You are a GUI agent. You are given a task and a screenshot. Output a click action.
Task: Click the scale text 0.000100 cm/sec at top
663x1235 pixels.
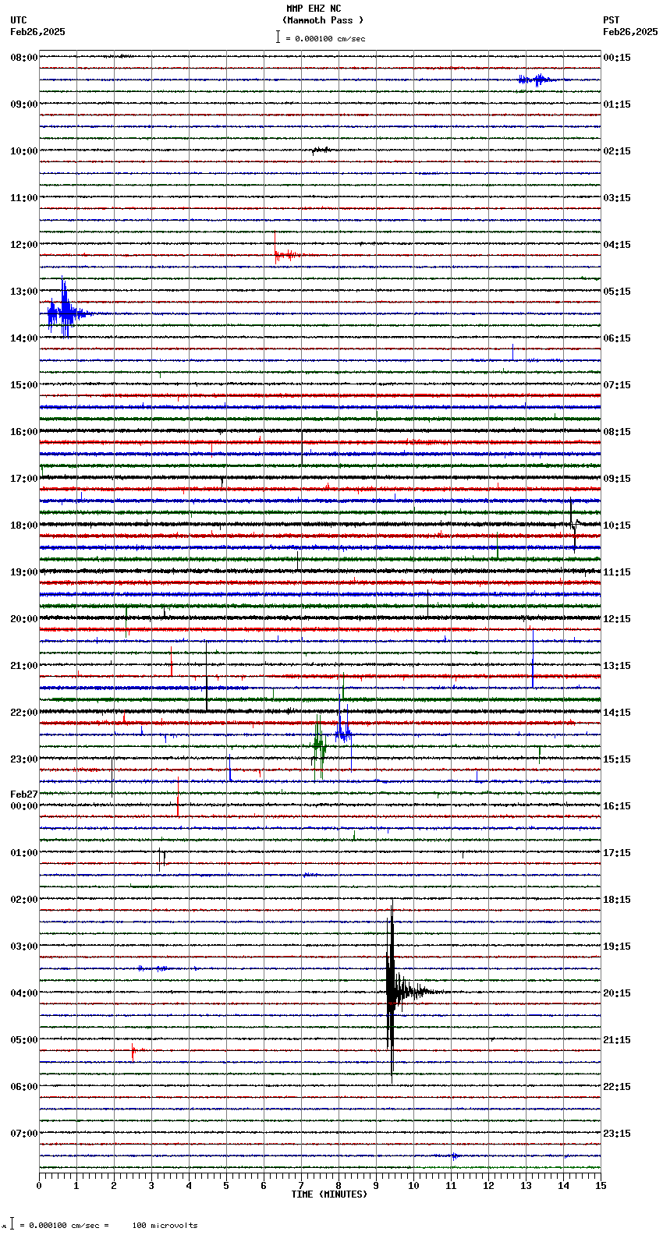tap(330, 38)
